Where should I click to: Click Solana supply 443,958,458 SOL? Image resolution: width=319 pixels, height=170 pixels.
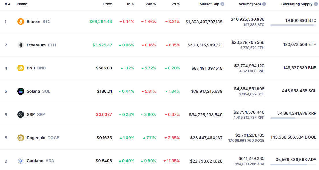pos(299,91)
